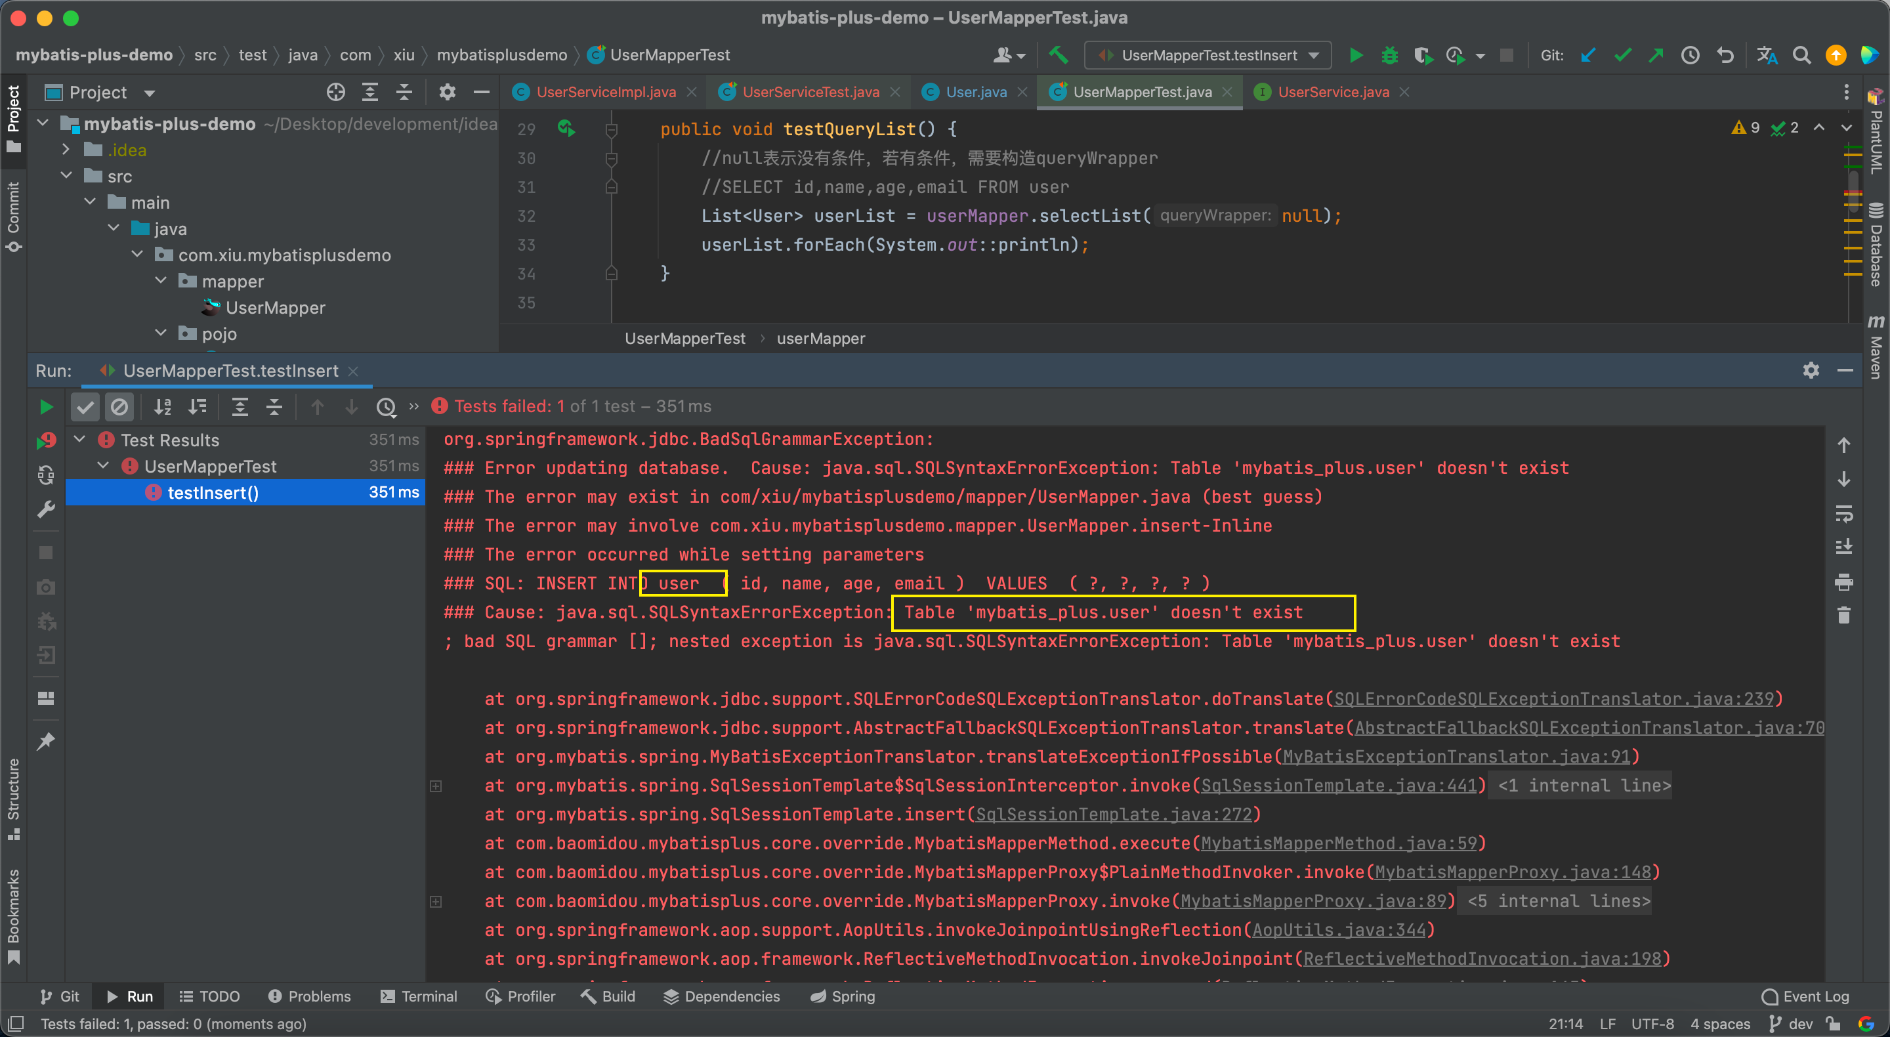Push commits with Git push arrow

pos(1656,55)
